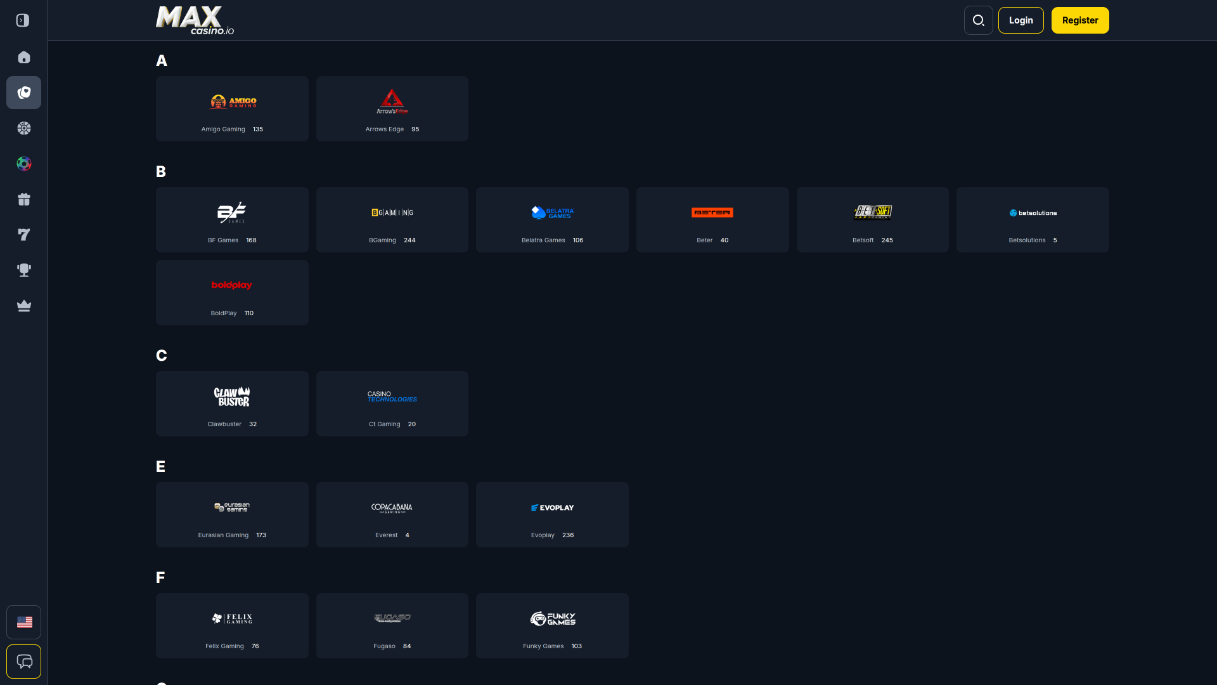The height and width of the screenshot is (685, 1217).
Task: Open the trophy tournaments icon
Action: tap(24, 270)
